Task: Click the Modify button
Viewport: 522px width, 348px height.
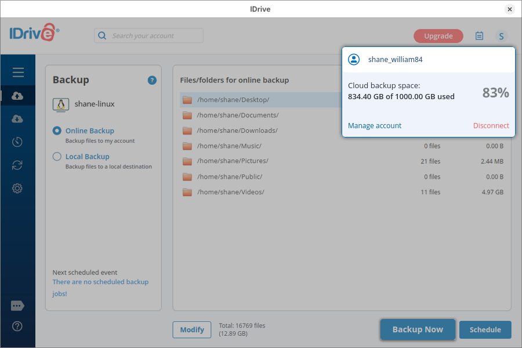Action: [191, 330]
